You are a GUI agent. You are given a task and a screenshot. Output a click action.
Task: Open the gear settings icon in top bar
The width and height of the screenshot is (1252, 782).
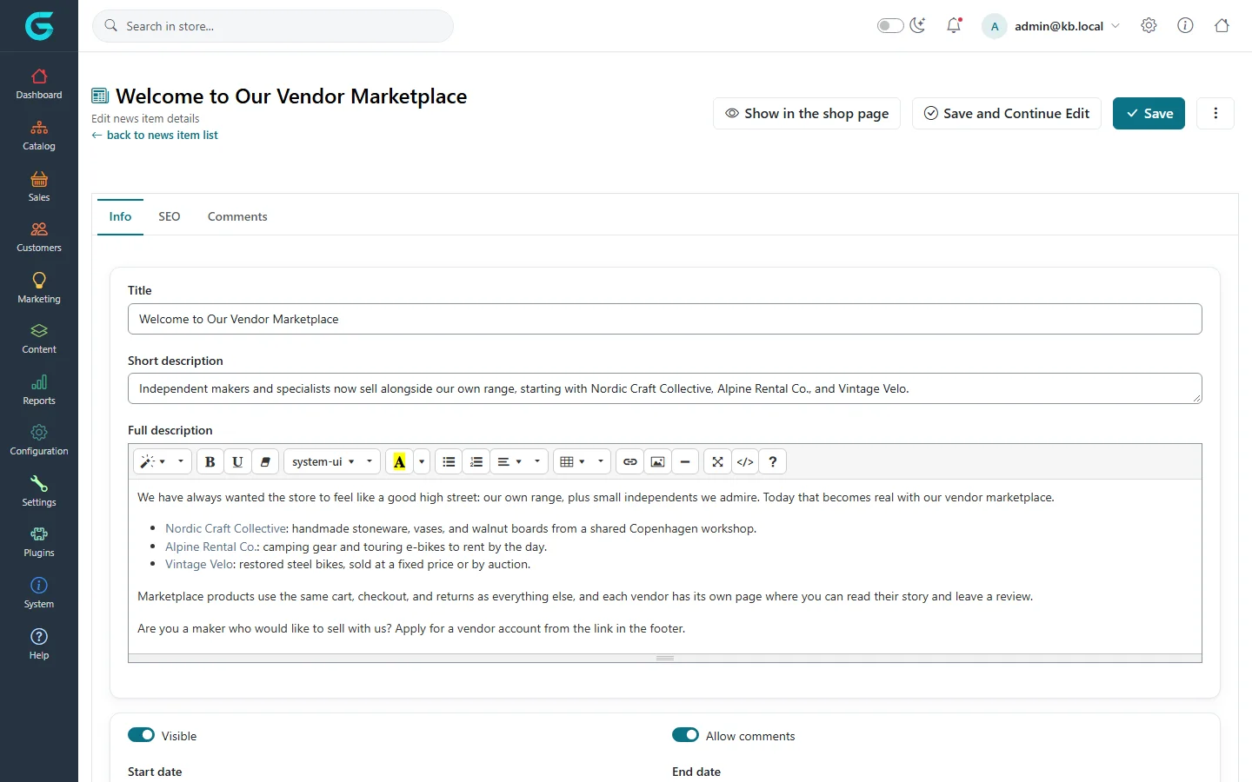point(1149,26)
